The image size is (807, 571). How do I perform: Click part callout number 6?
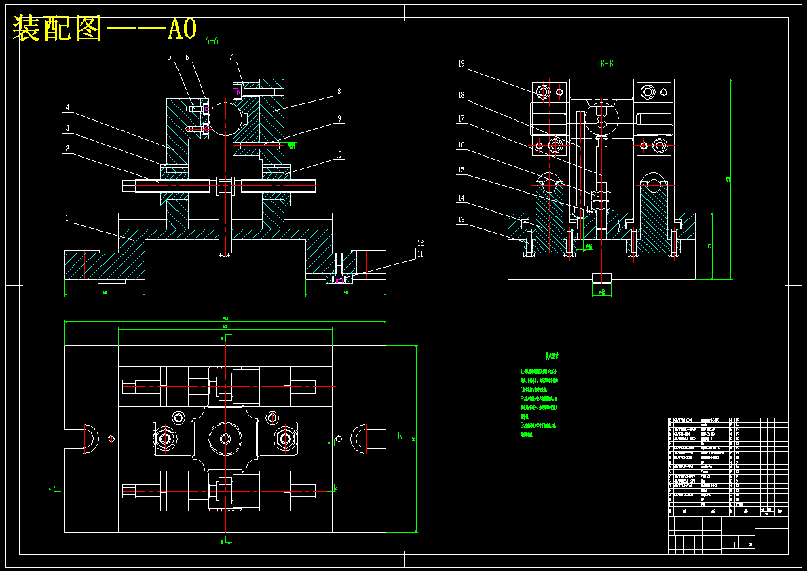187,57
